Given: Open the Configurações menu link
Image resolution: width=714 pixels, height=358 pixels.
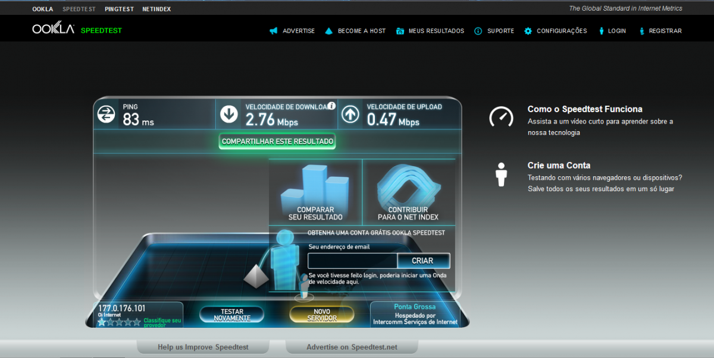Looking at the screenshot, I should pos(562,31).
